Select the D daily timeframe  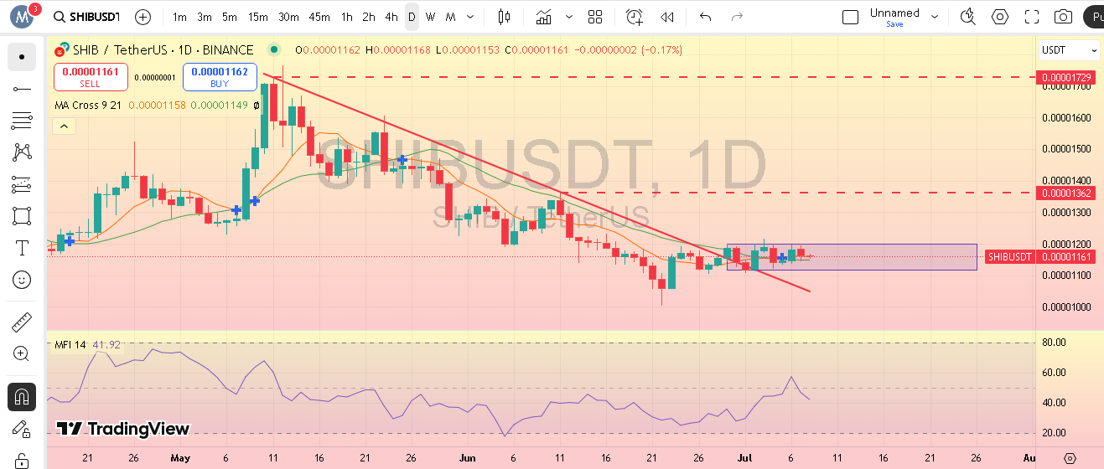412,17
